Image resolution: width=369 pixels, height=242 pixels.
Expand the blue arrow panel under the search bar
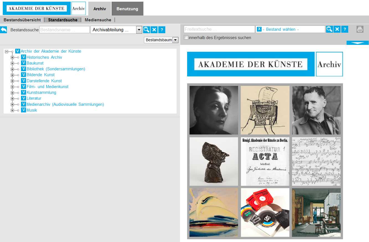[358, 43]
